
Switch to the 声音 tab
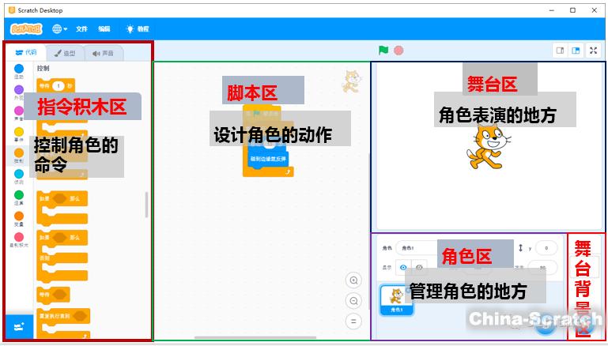tap(103, 53)
